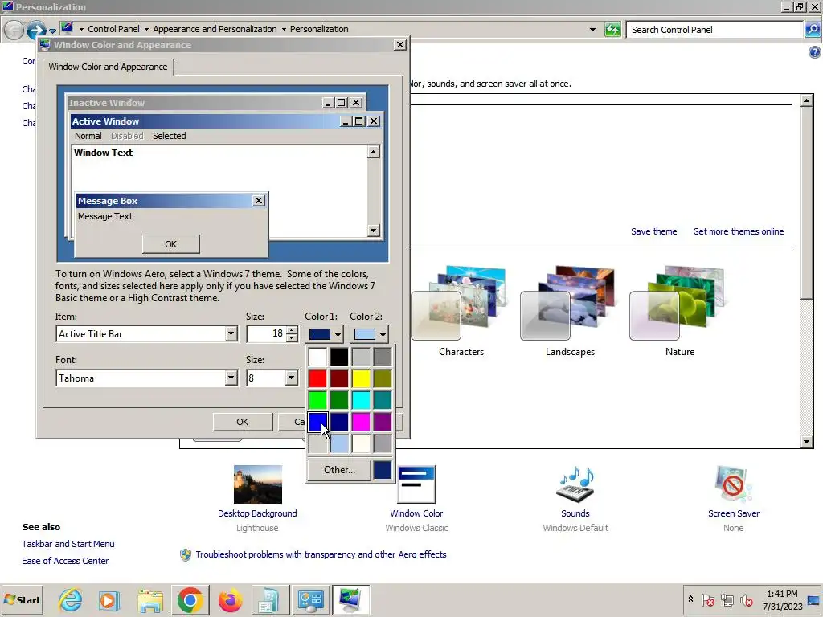Click the Action Center flag tray icon
The width and height of the screenshot is (823, 617).
pos(707,599)
